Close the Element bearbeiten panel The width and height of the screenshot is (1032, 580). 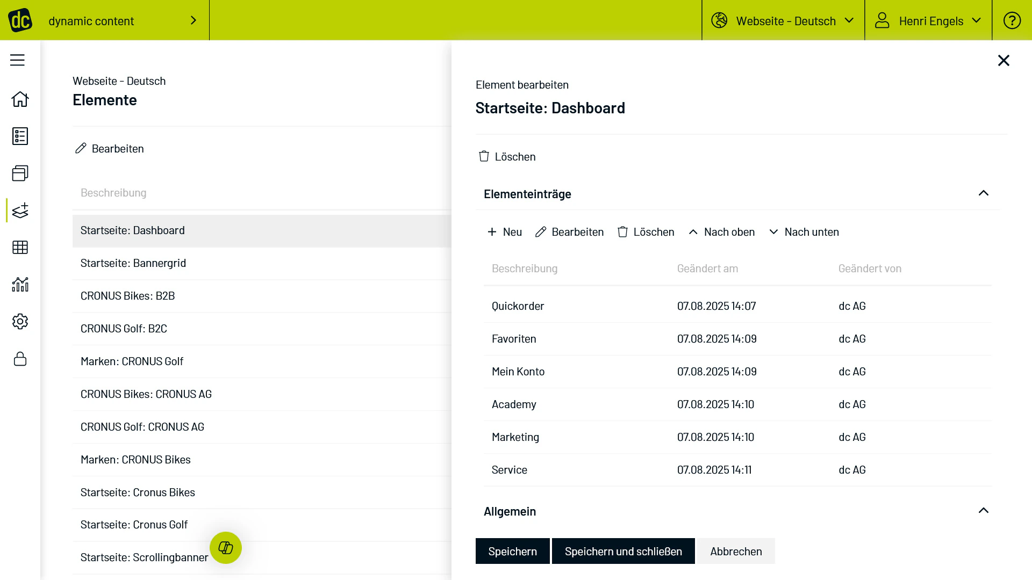(1004, 60)
